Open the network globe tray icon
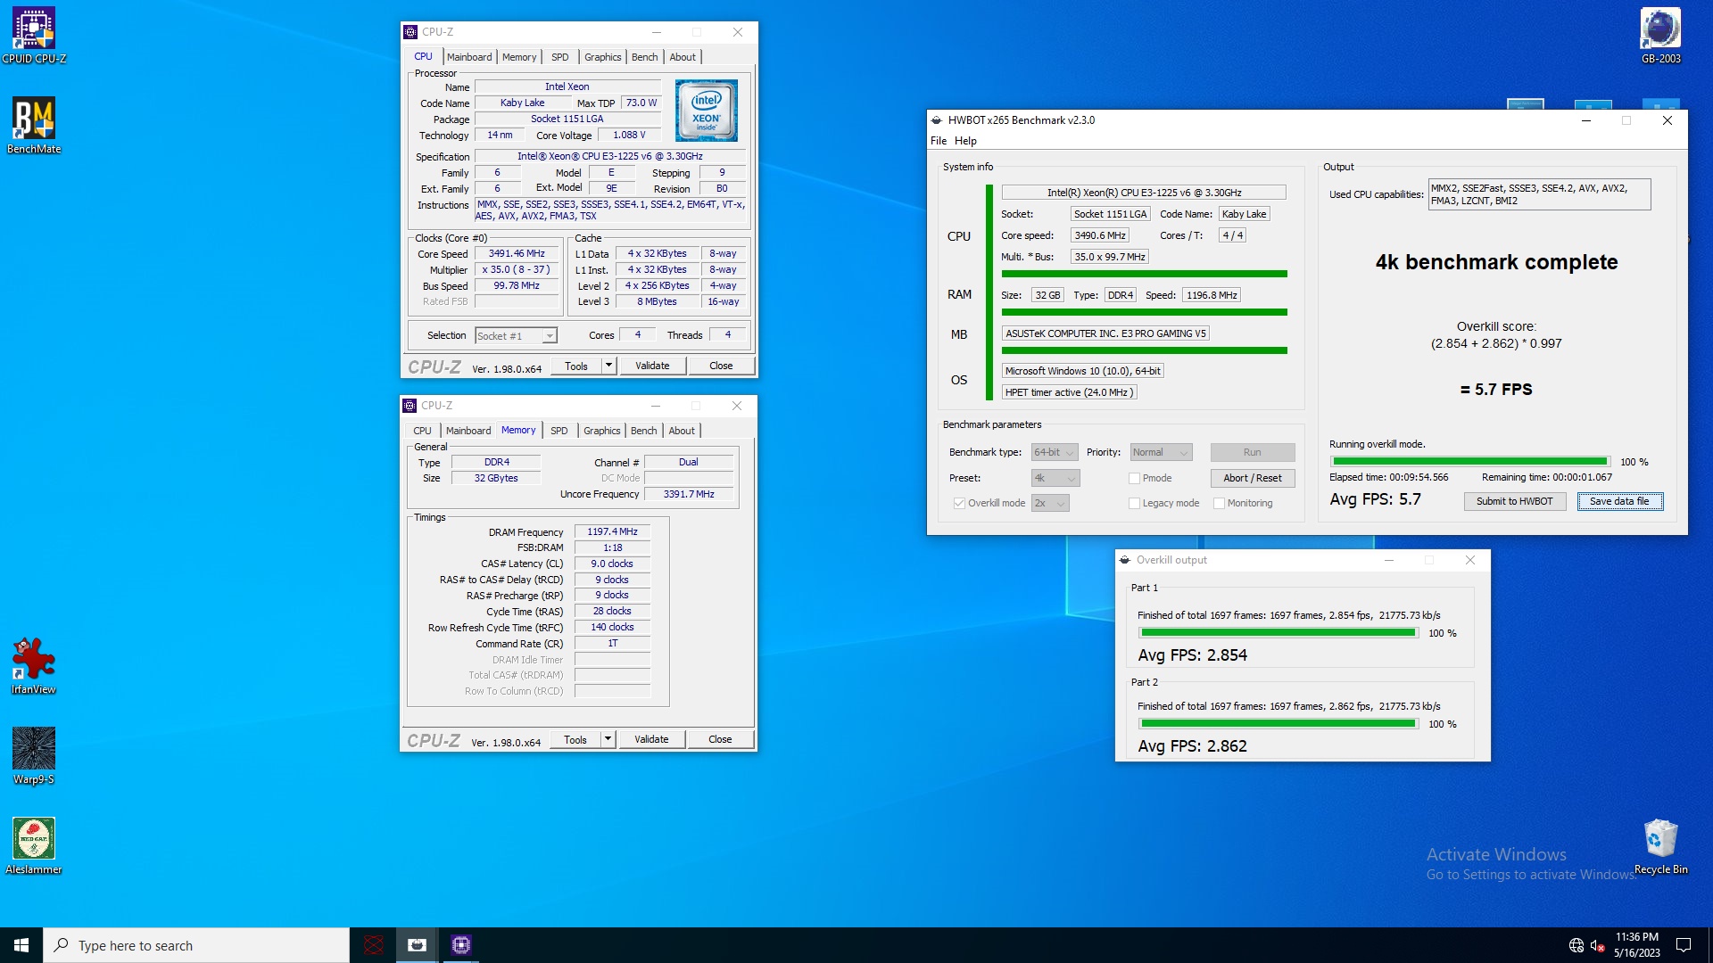Screen dimensions: 1713x963 click(x=1576, y=945)
